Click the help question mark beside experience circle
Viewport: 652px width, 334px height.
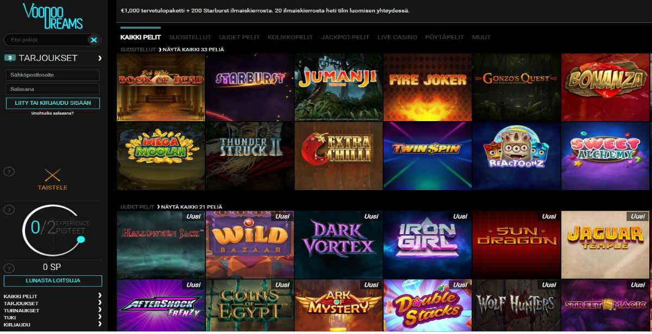9,210
